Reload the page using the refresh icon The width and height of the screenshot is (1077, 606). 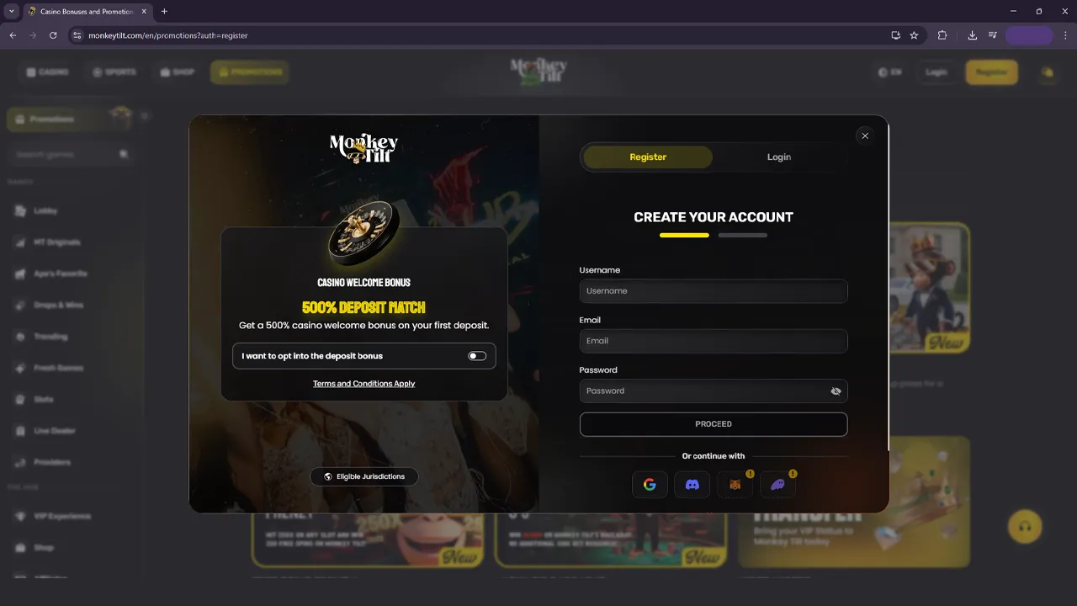(x=53, y=35)
